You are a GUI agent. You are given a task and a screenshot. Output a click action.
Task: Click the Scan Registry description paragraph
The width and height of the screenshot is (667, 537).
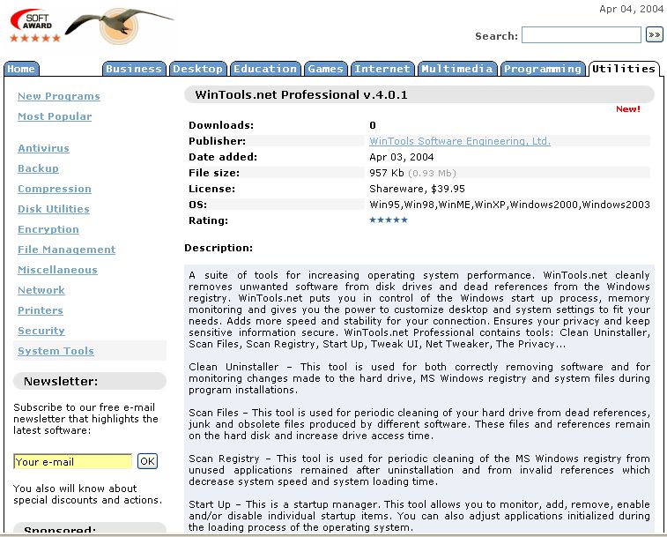pos(419,470)
